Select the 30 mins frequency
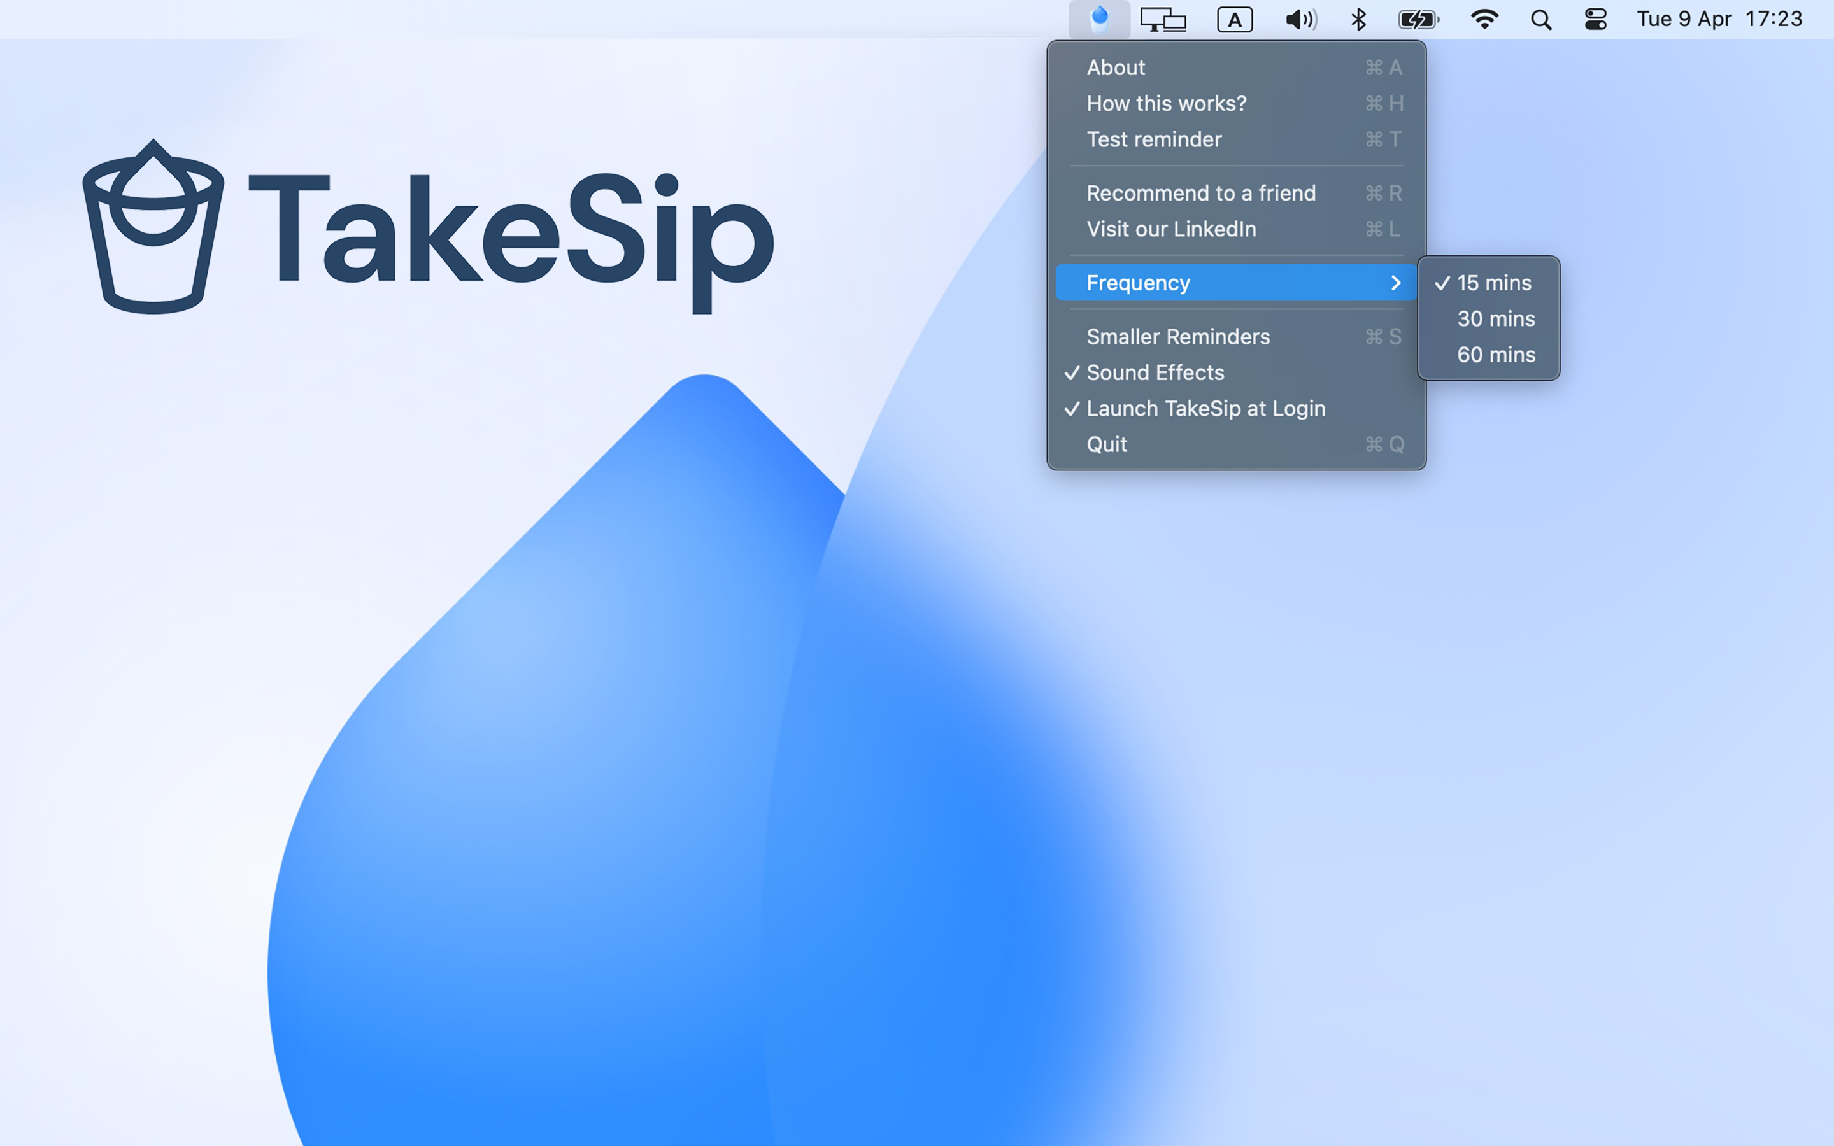This screenshot has height=1146, width=1834. click(x=1488, y=318)
